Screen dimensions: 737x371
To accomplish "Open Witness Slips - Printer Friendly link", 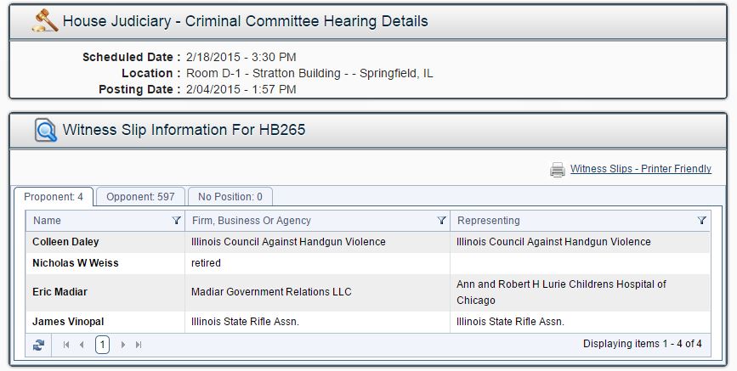I will tap(640, 169).
